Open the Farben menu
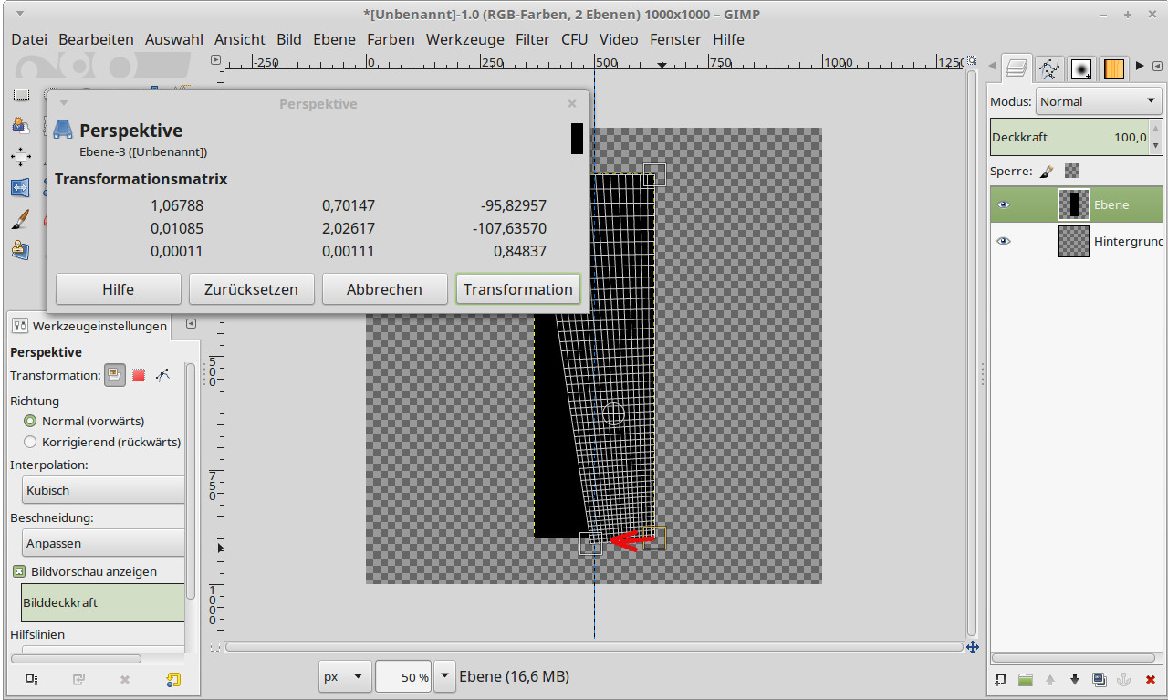This screenshot has height=700, width=1168. click(x=391, y=39)
